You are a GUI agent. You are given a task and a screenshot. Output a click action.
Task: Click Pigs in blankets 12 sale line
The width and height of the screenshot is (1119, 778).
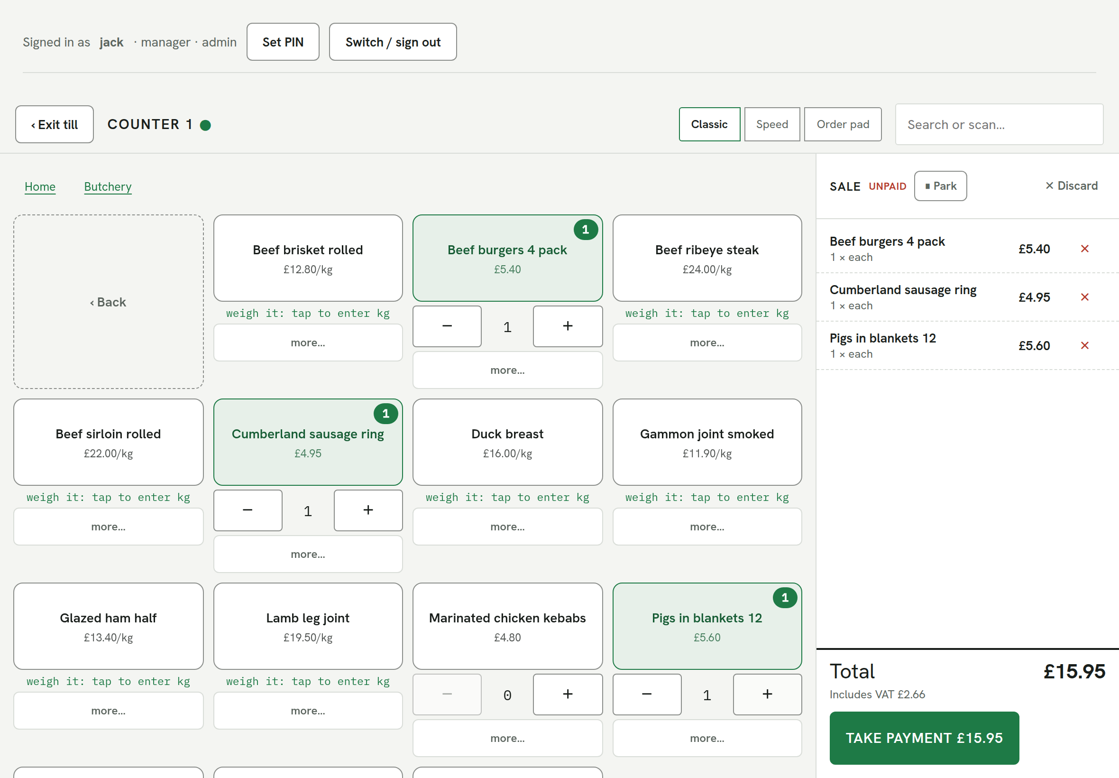click(967, 345)
